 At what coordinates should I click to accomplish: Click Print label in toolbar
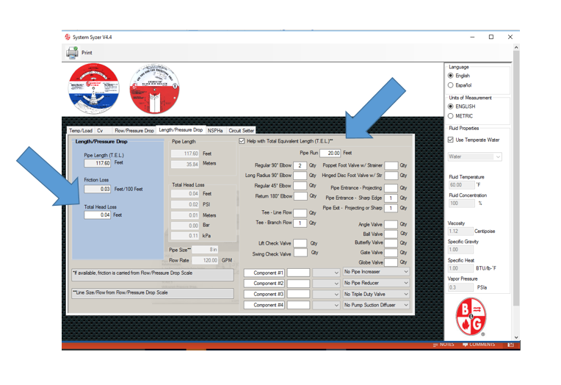87,53
